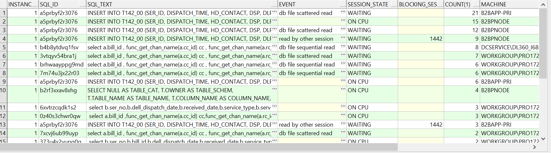Open EVENT ellipsis button in row 14
This screenshot has height=153, width=551.
point(343,132)
